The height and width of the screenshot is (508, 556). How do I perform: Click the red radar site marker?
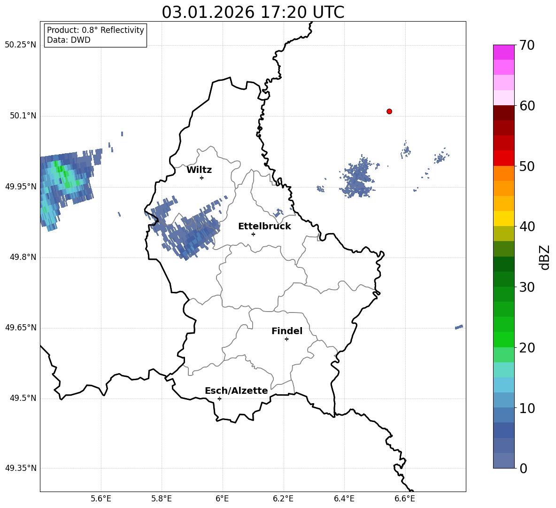click(x=389, y=111)
